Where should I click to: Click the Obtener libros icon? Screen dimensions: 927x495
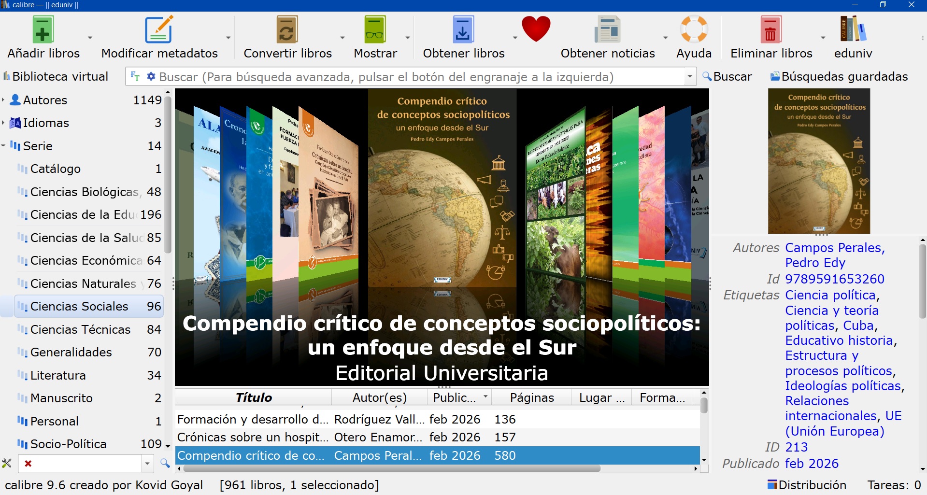(x=463, y=30)
